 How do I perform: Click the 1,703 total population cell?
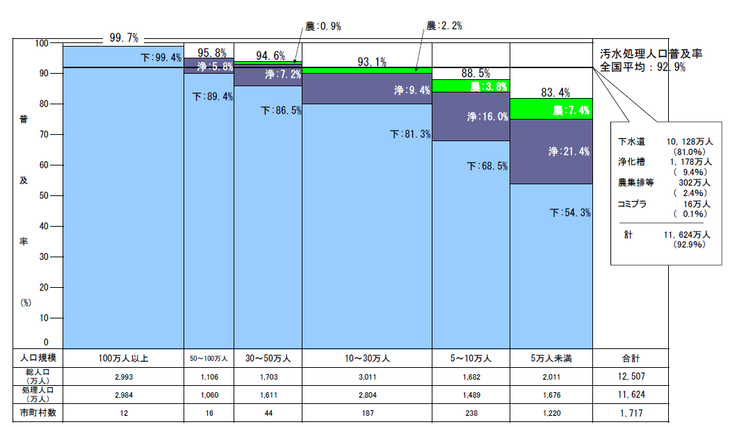(x=268, y=377)
